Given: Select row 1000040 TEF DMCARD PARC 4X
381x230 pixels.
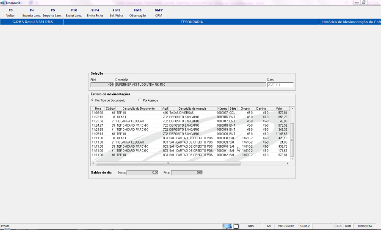Looking at the screenshot, I should click(190, 146).
